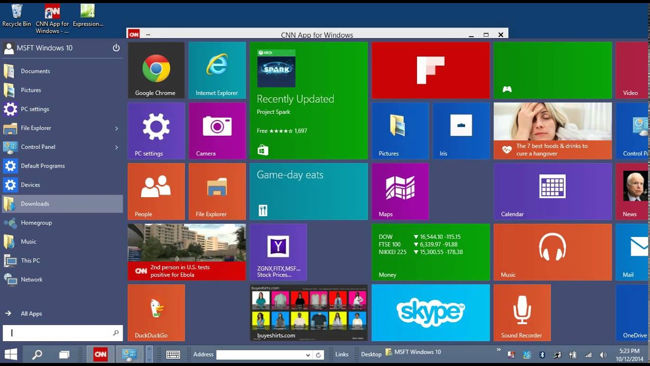Open This PC from the Start menu

pyautogui.click(x=62, y=260)
